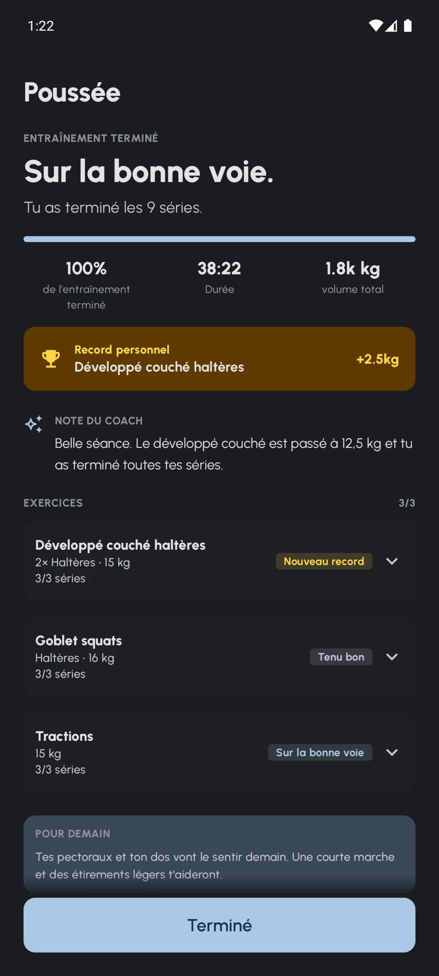
Task: Expand the Tractions exercise chevron
Action: [x=392, y=752]
